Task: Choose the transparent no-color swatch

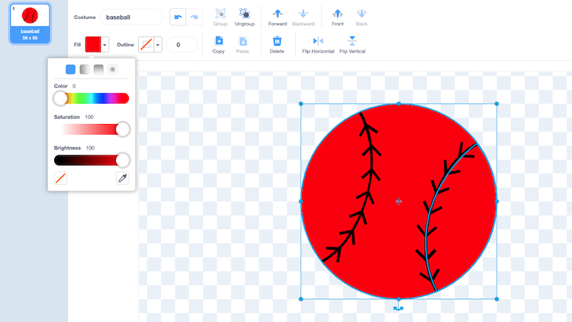Action: pos(61,178)
